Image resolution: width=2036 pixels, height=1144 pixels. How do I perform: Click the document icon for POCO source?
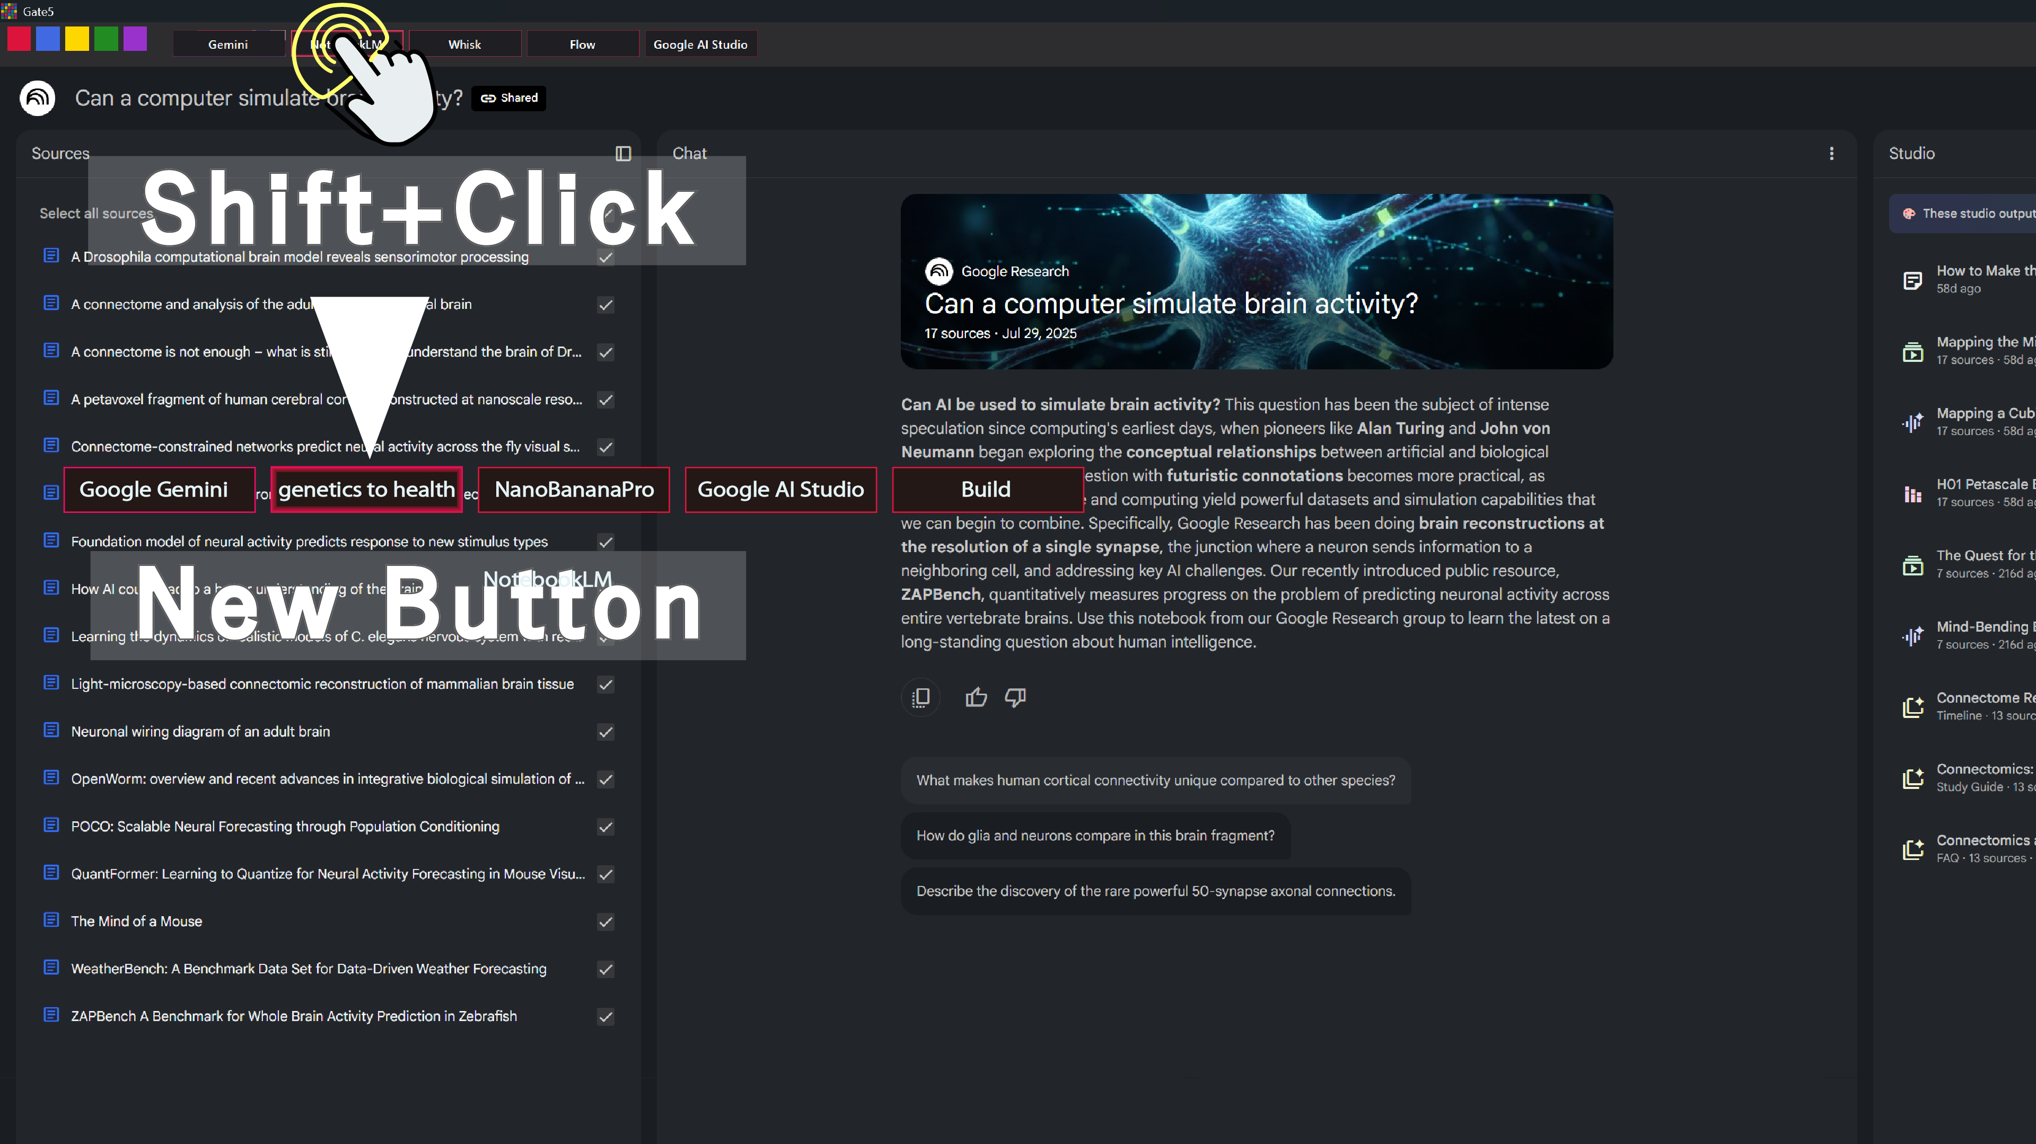coord(51,825)
